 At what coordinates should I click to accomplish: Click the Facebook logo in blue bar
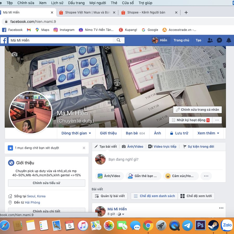click(x=4, y=40)
